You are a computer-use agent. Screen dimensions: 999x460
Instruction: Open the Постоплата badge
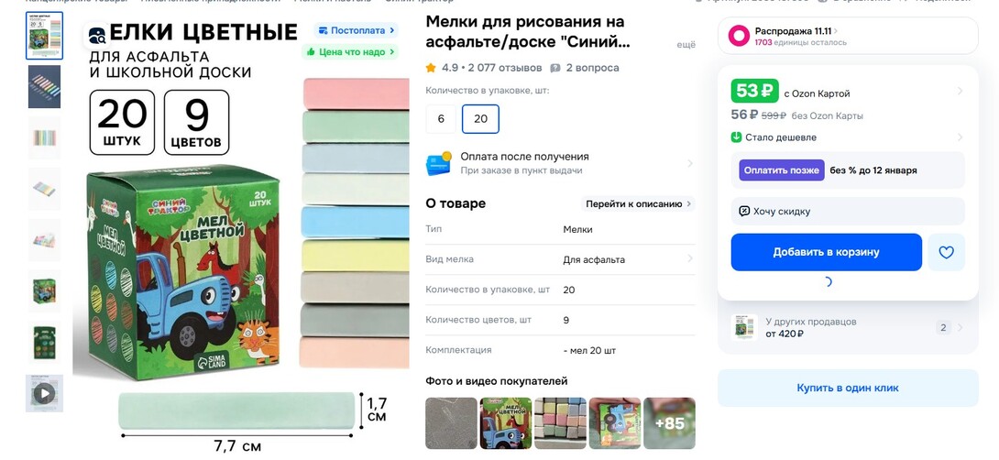tap(356, 30)
